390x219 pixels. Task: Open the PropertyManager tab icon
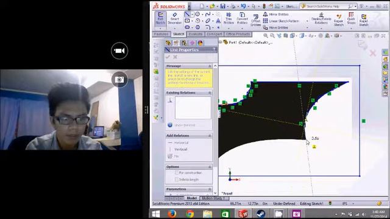click(176, 43)
